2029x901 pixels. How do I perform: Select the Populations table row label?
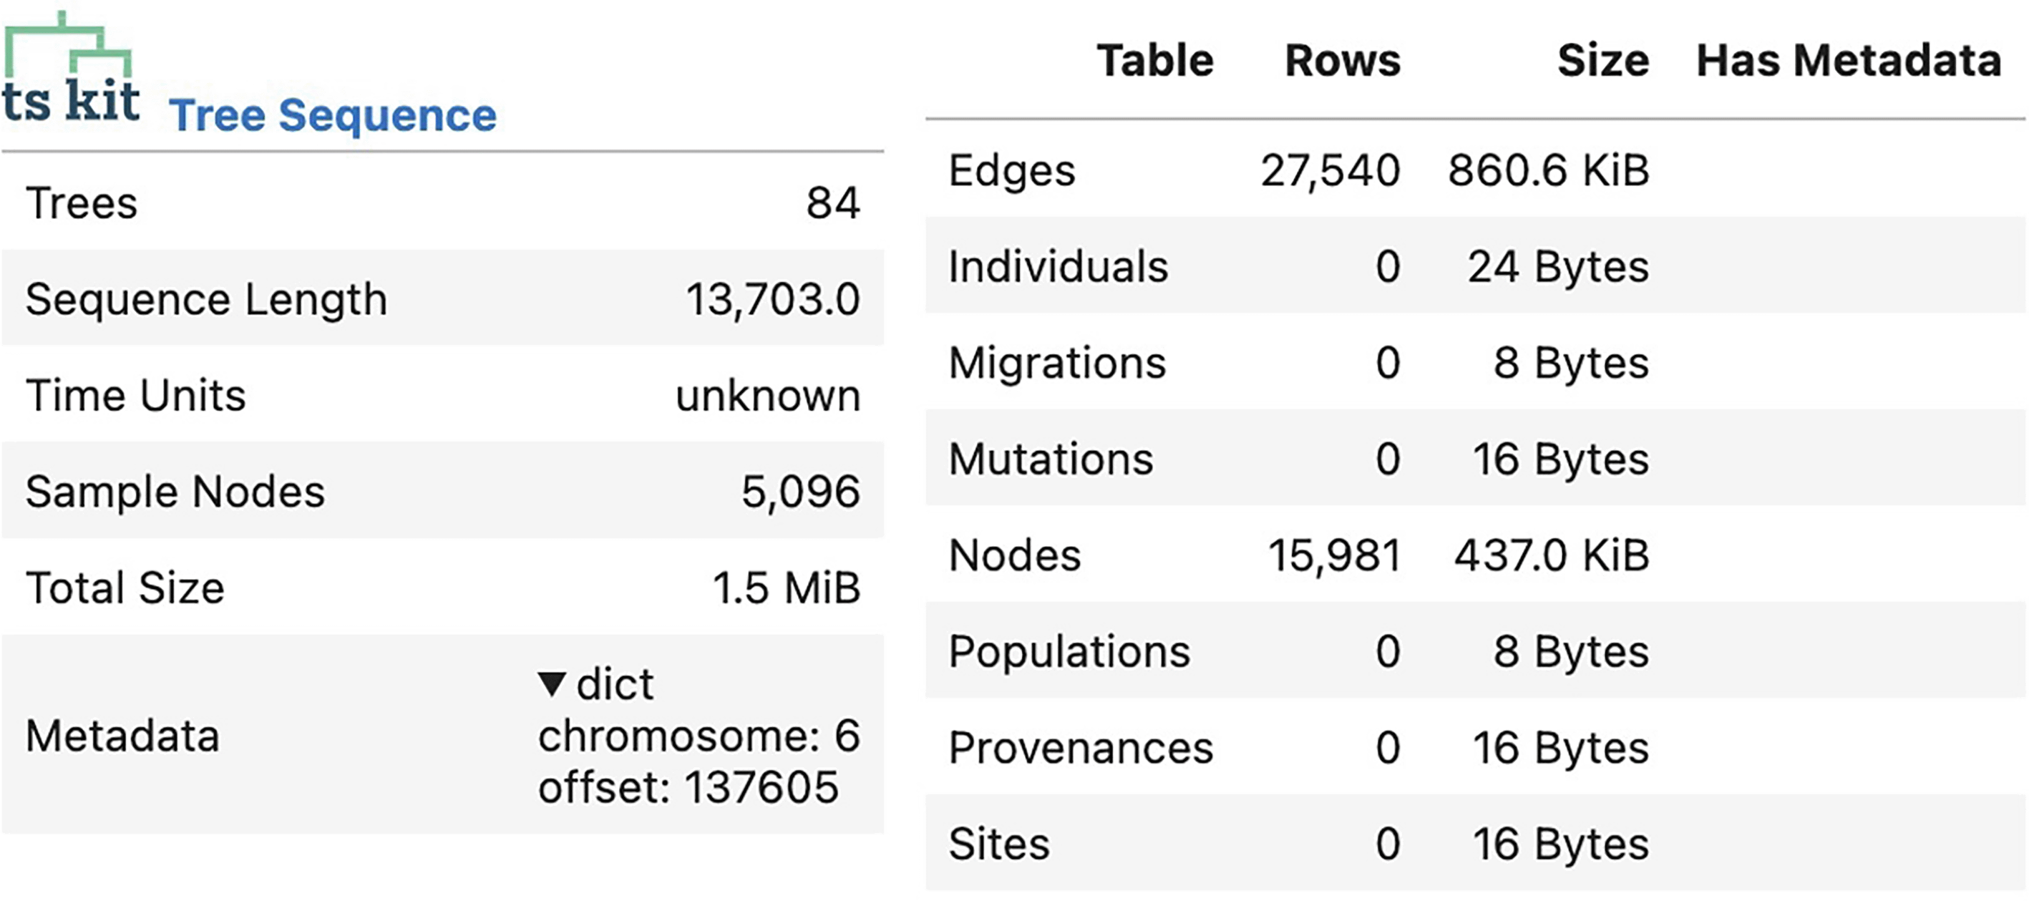pos(1069,651)
